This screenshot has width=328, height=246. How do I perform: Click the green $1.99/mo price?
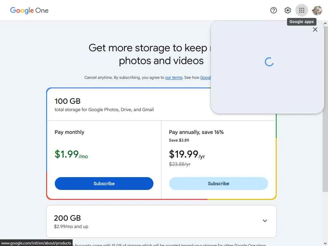71,154
